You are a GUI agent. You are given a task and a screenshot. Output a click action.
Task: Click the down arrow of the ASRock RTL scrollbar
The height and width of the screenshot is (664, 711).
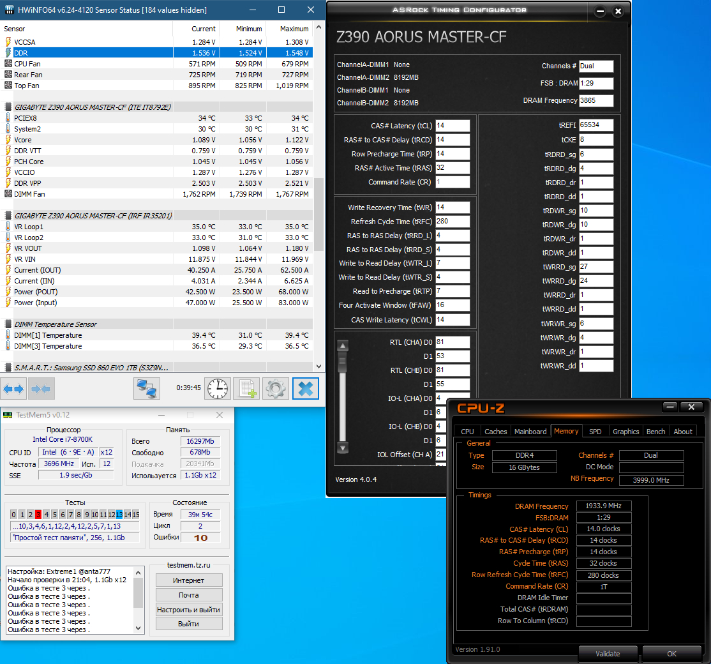coord(343,448)
